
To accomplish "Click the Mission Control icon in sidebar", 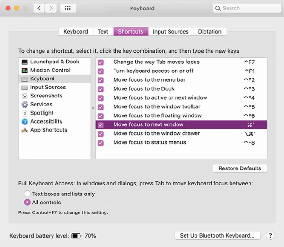I will pos(25,71).
